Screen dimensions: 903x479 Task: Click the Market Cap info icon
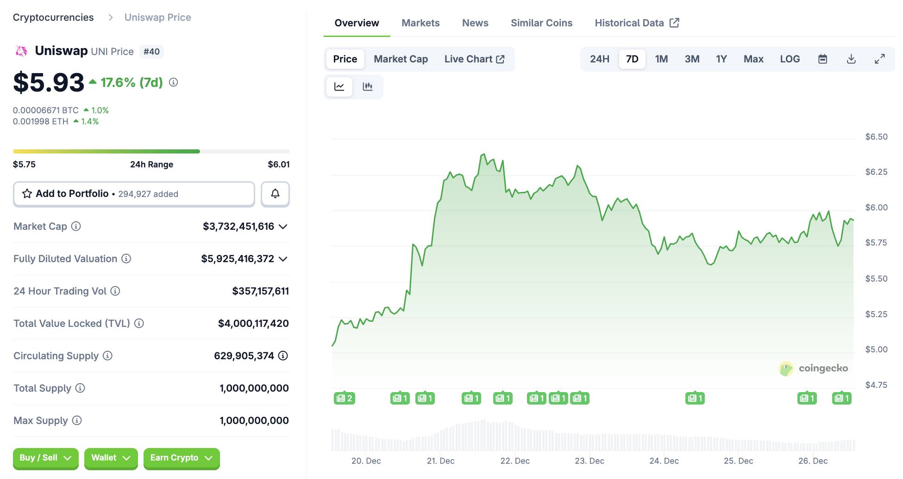[76, 226]
